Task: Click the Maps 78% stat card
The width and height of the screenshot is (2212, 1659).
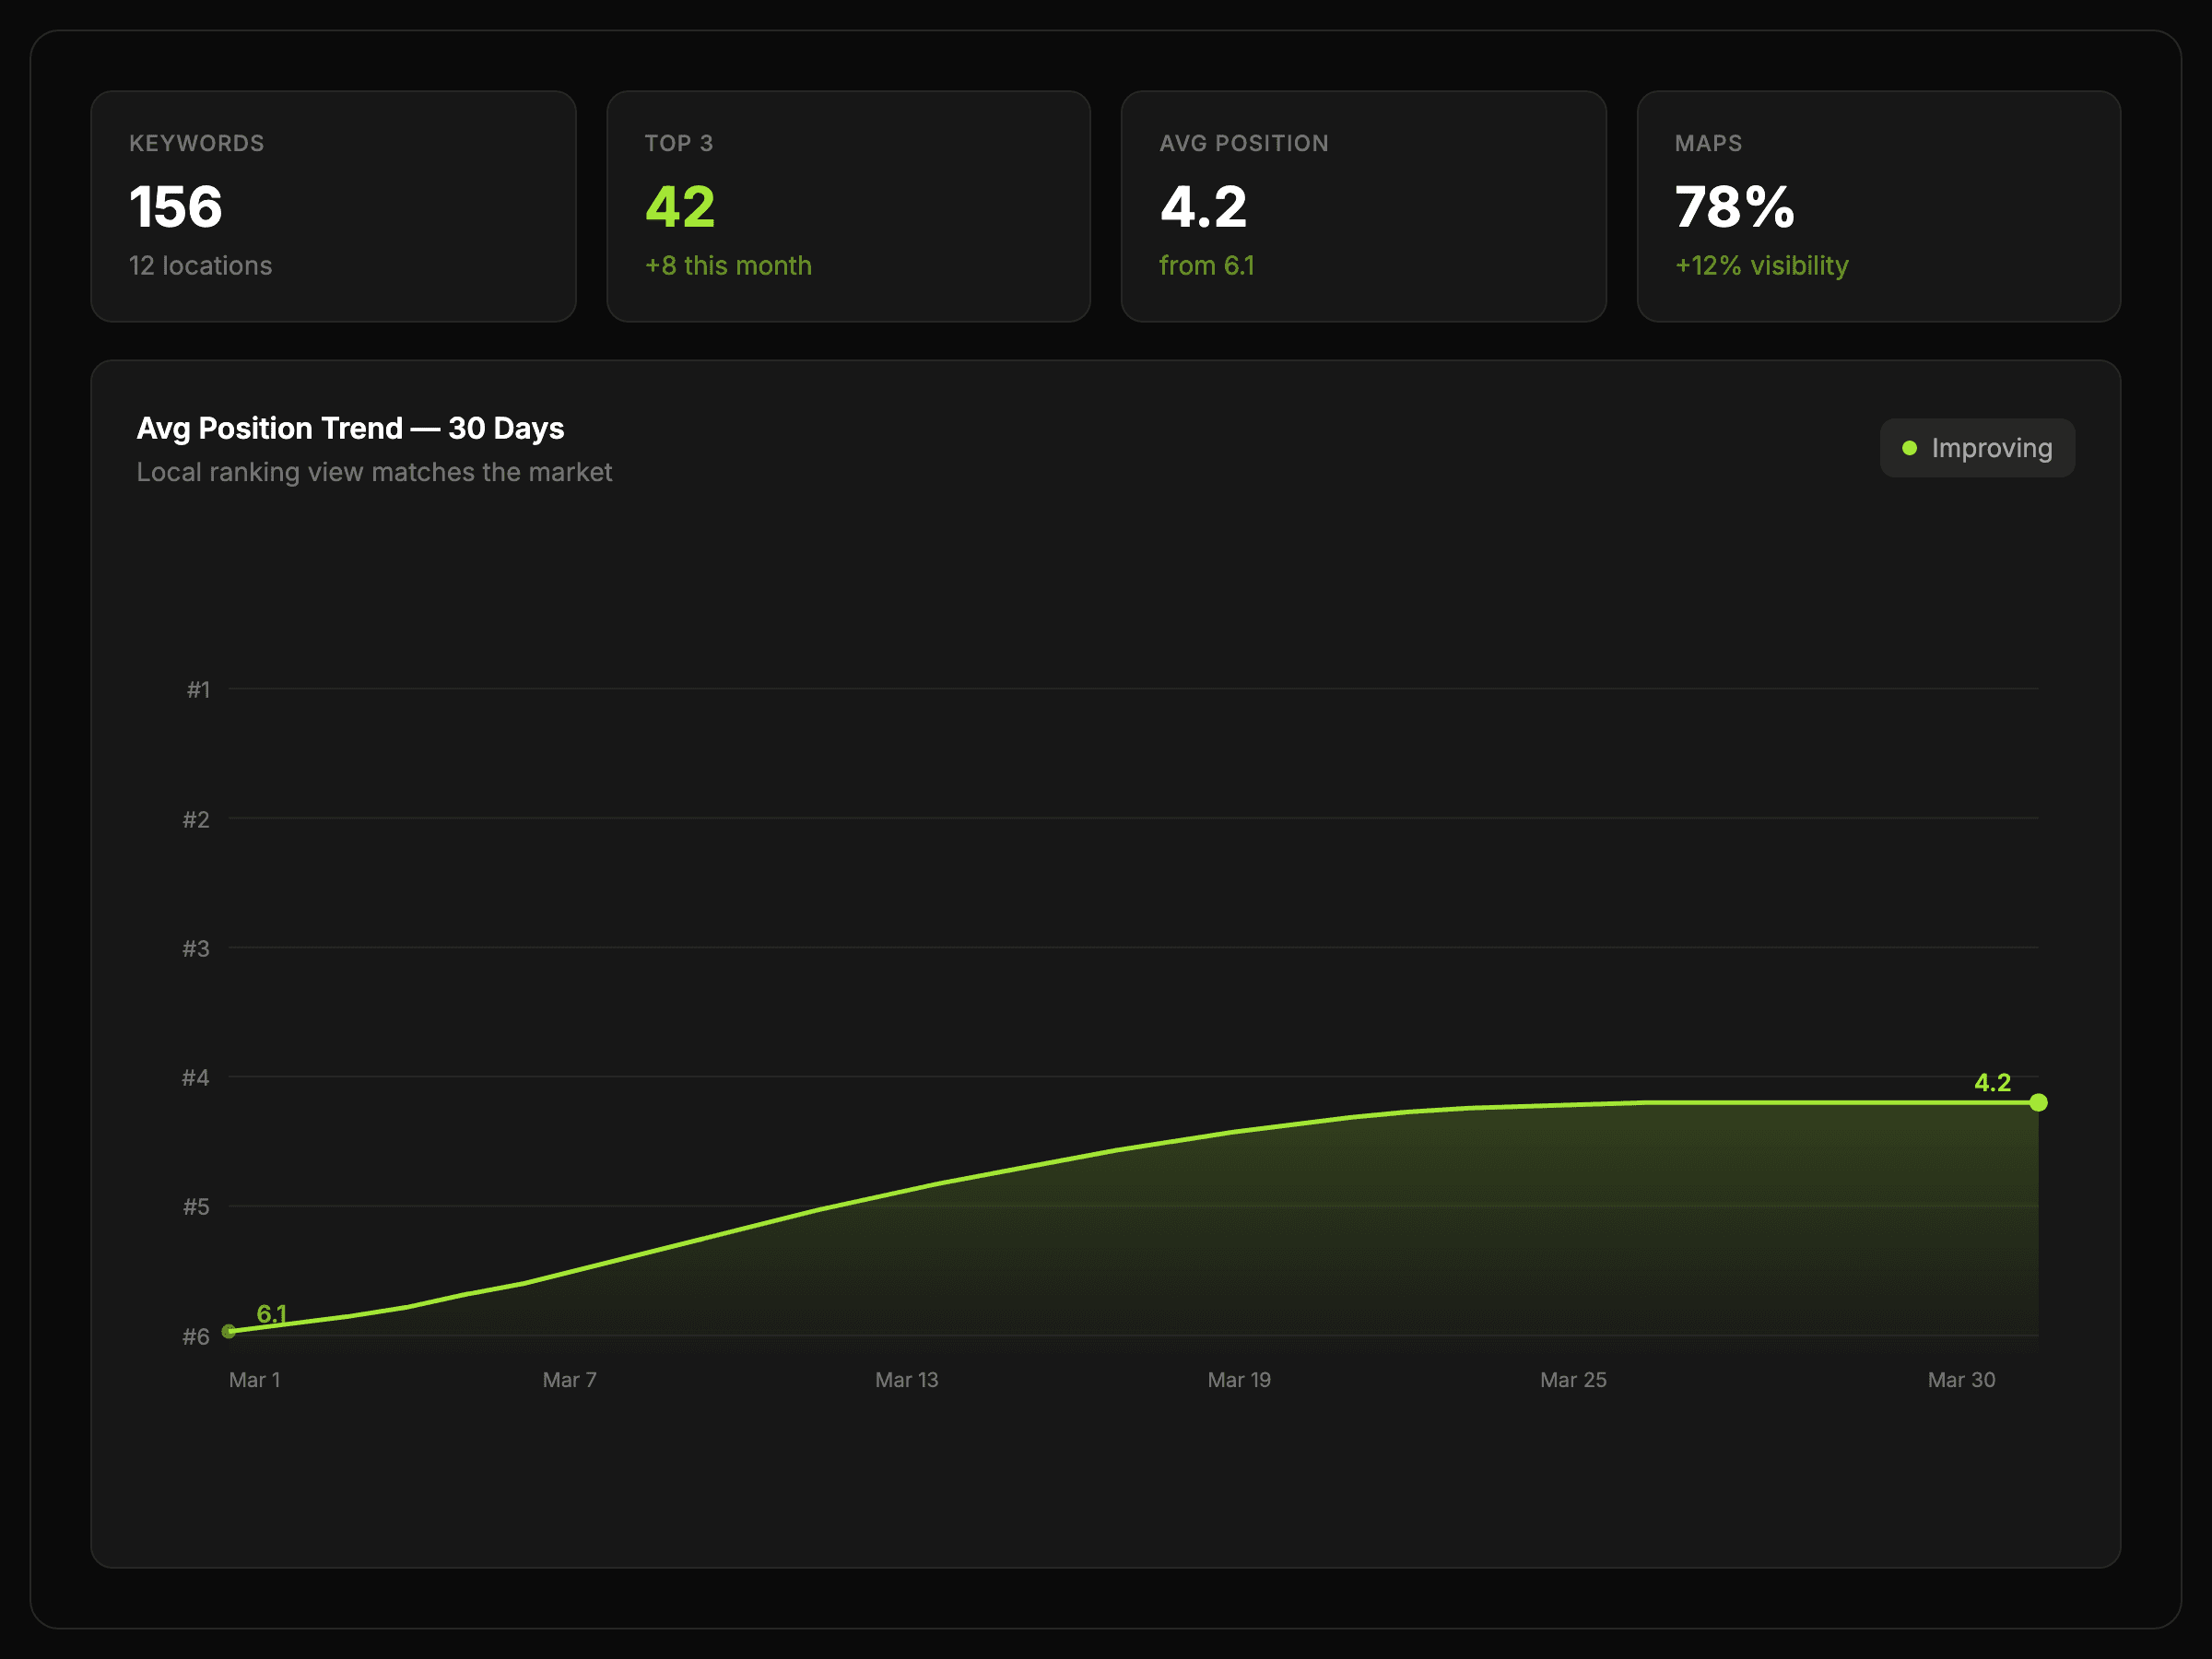Action: click(1878, 206)
